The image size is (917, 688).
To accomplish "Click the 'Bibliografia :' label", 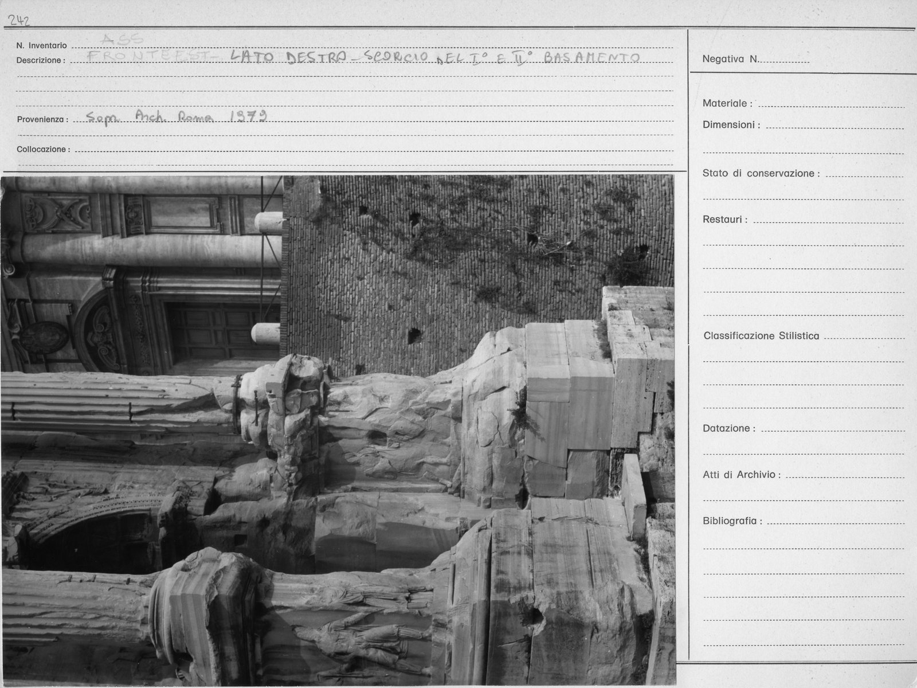I will (x=733, y=521).
